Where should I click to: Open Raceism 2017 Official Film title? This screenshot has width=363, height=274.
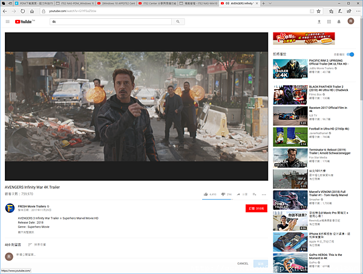point(328,109)
